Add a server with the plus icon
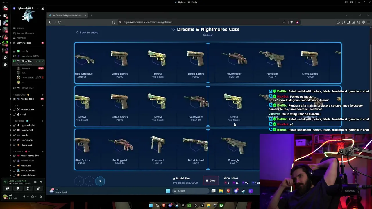372x209 pixels. [5, 57]
